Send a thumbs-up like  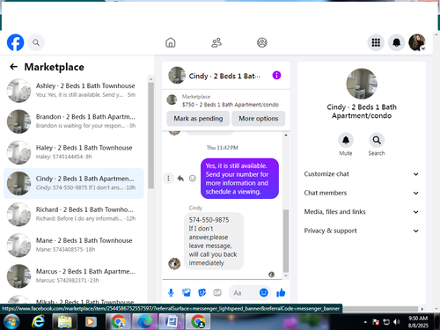[x=281, y=292]
